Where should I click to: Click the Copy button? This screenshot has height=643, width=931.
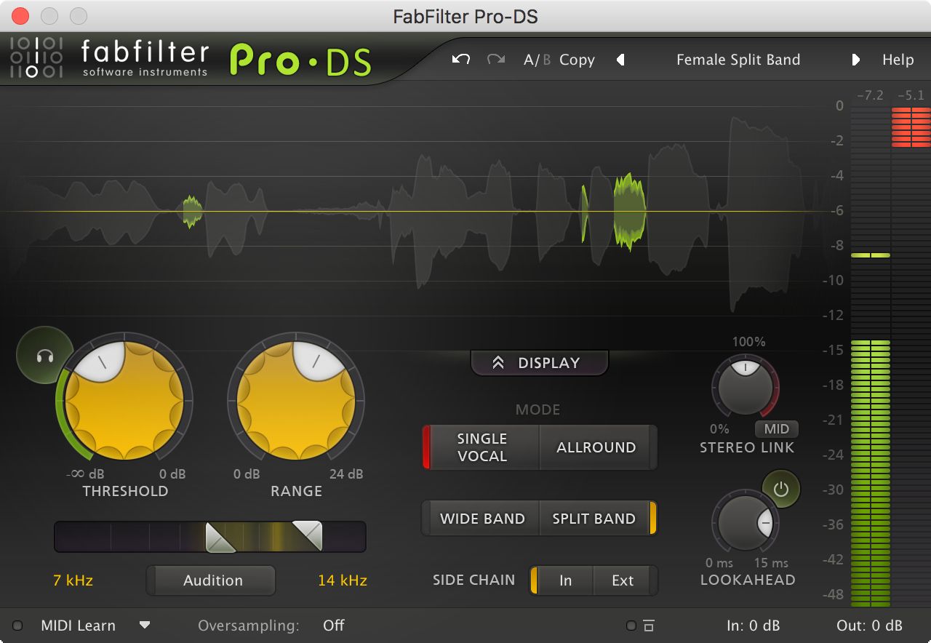(x=577, y=60)
